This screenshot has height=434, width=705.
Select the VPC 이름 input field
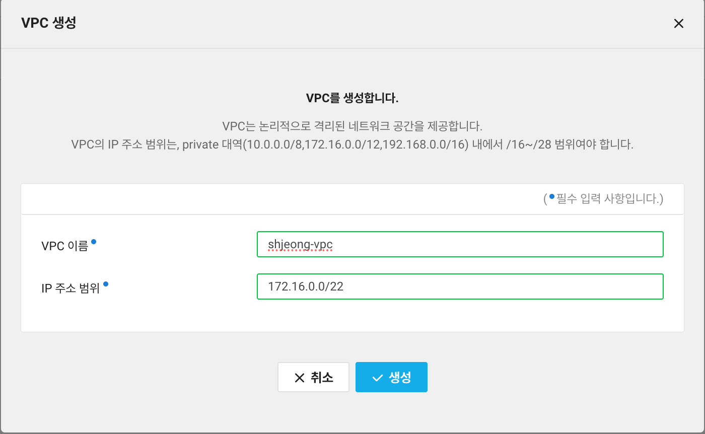pos(460,244)
